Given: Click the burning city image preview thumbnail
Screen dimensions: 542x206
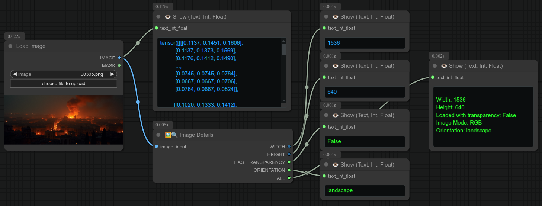Looking at the screenshot, I should [x=63, y=120].
